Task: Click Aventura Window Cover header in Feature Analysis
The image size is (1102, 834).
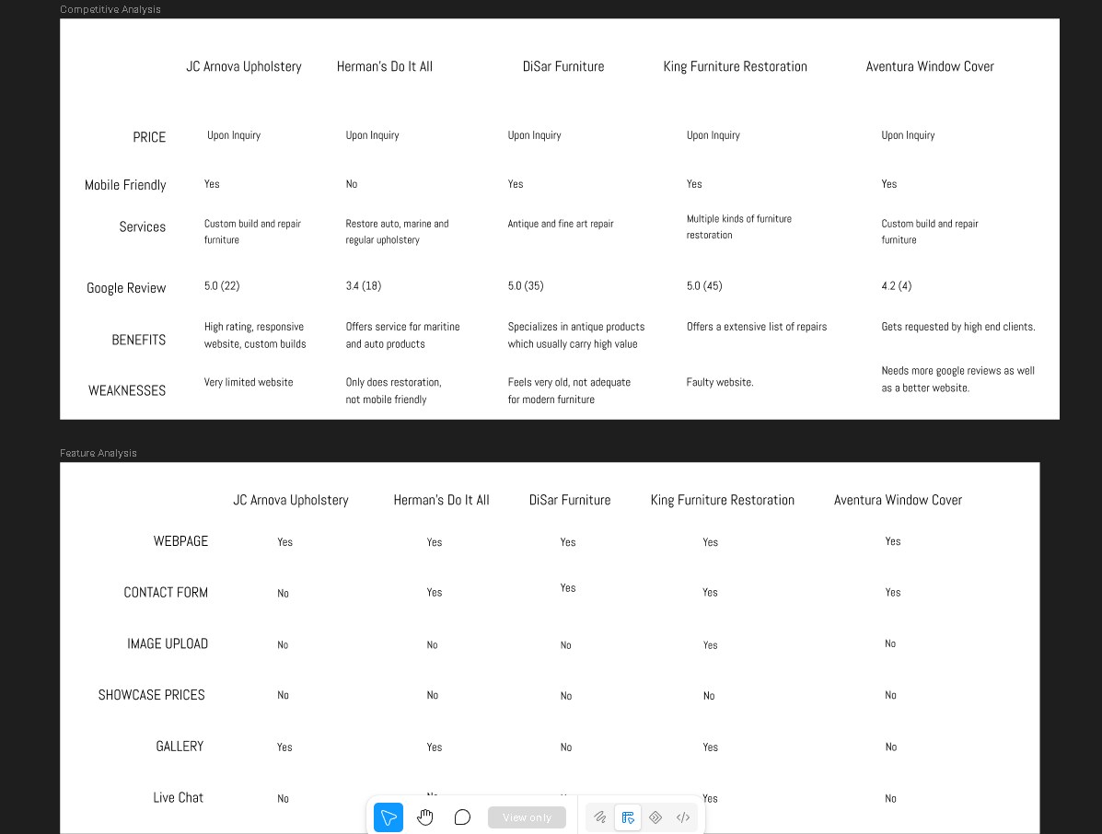Action: 899,500
